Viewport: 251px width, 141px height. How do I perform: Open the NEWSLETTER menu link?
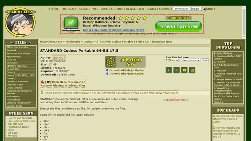[135, 9]
